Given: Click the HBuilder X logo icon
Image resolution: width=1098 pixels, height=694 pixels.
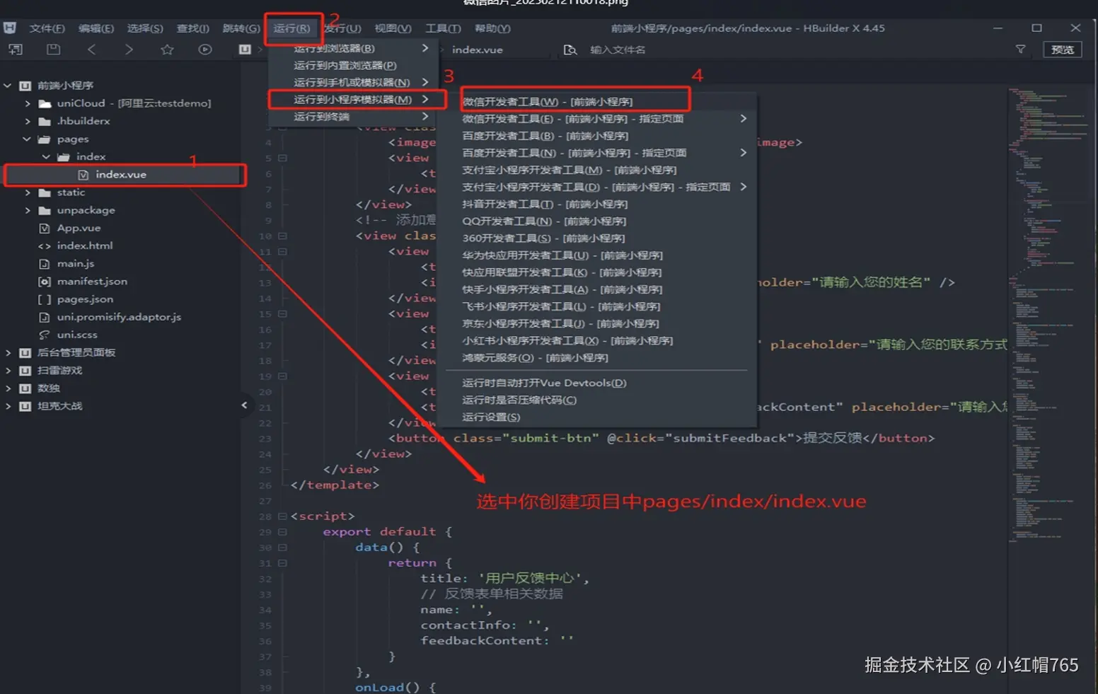Looking at the screenshot, I should click(x=9, y=28).
